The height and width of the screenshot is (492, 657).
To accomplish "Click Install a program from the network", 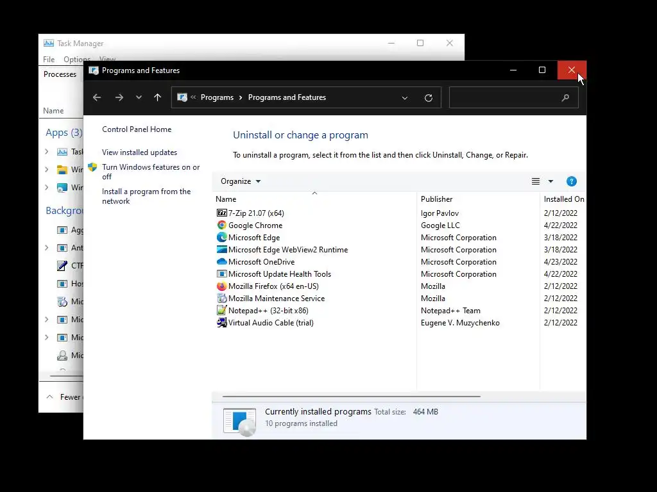I will pyautogui.click(x=146, y=196).
